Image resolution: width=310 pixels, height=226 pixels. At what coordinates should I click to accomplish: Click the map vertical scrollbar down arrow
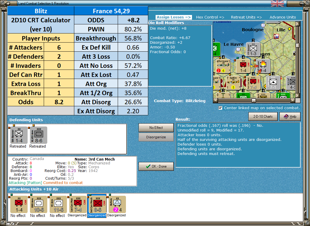[x=297, y=96]
